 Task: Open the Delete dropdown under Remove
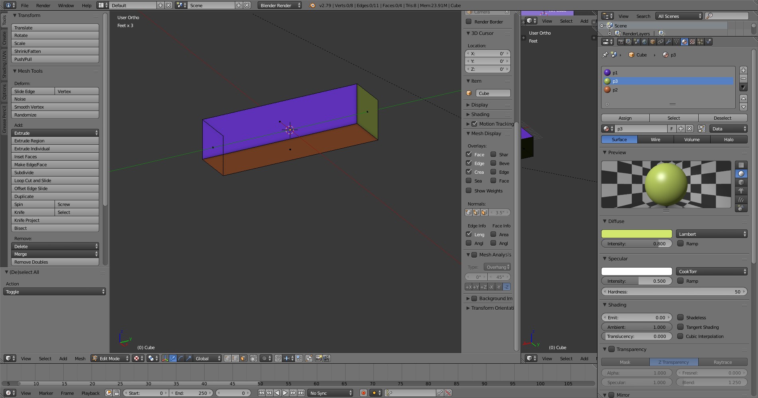point(55,246)
